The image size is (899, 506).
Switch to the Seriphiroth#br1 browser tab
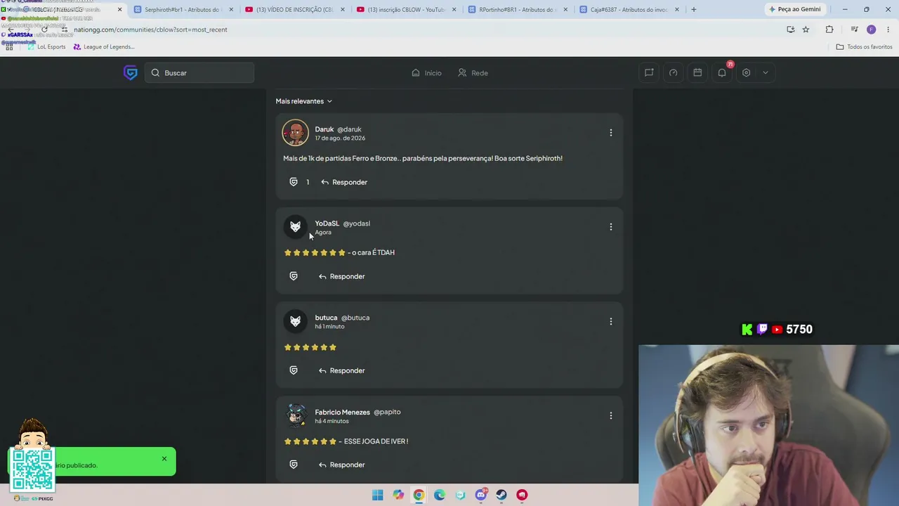point(184,10)
